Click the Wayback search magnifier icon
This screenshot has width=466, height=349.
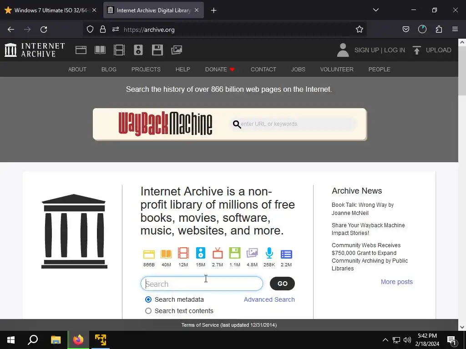pyautogui.click(x=237, y=125)
